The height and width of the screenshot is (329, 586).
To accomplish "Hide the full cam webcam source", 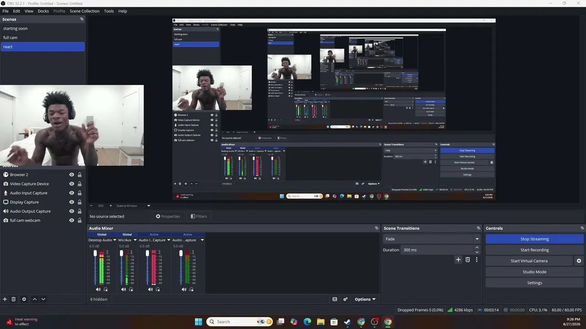I will point(71,220).
